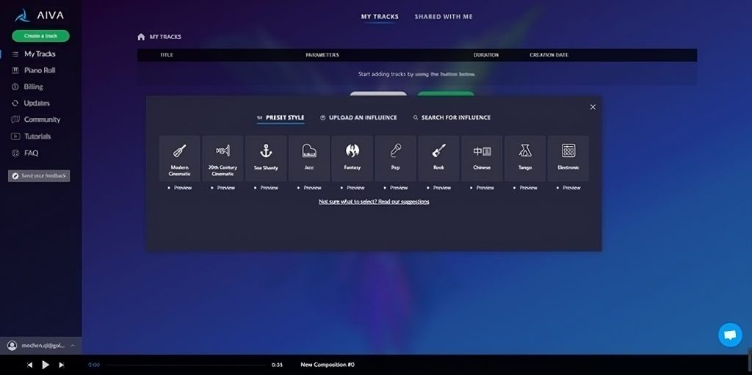
Task: Preview the 20th Century Cinematic style
Action: [x=223, y=188]
